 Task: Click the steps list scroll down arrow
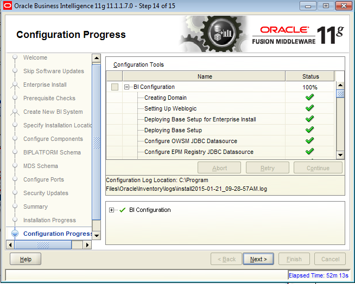click(97, 235)
